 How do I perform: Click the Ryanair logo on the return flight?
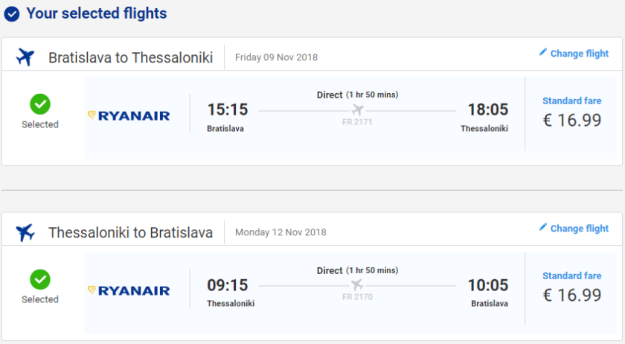tap(129, 290)
